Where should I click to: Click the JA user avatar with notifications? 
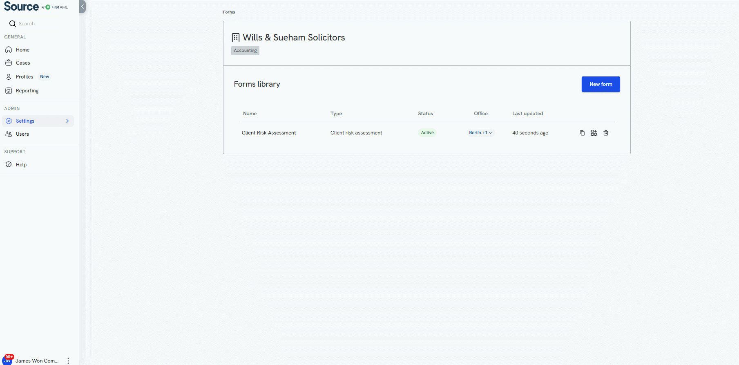(x=7, y=360)
